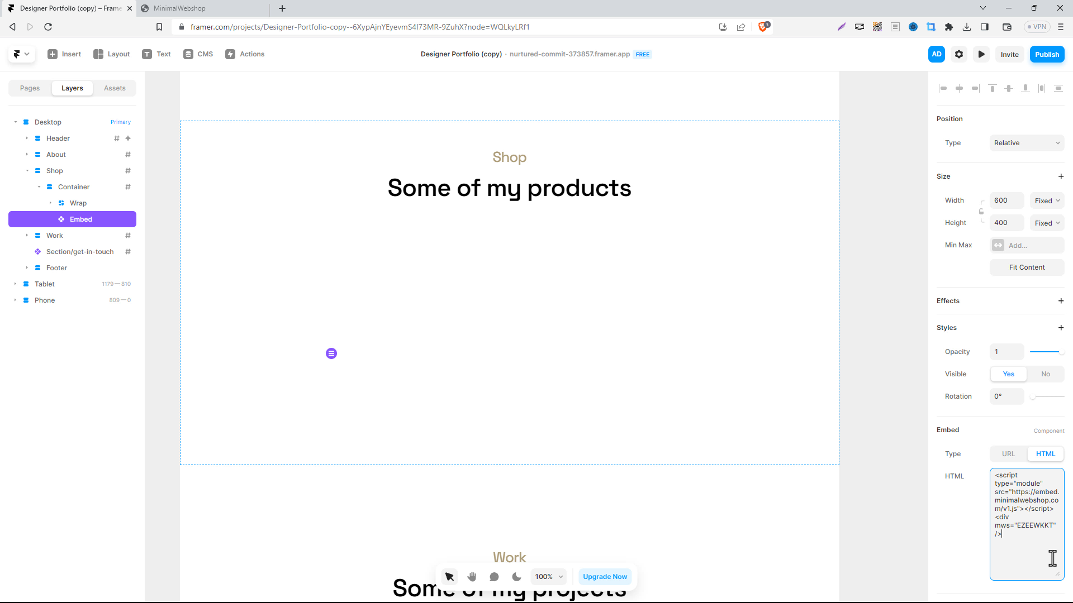Screen dimensions: 1073x603
Task: Add a style with plus
Action: coord(1061,328)
